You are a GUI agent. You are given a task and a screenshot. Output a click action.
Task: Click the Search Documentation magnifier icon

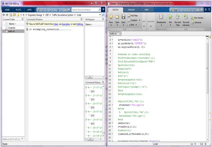coord(100,10)
